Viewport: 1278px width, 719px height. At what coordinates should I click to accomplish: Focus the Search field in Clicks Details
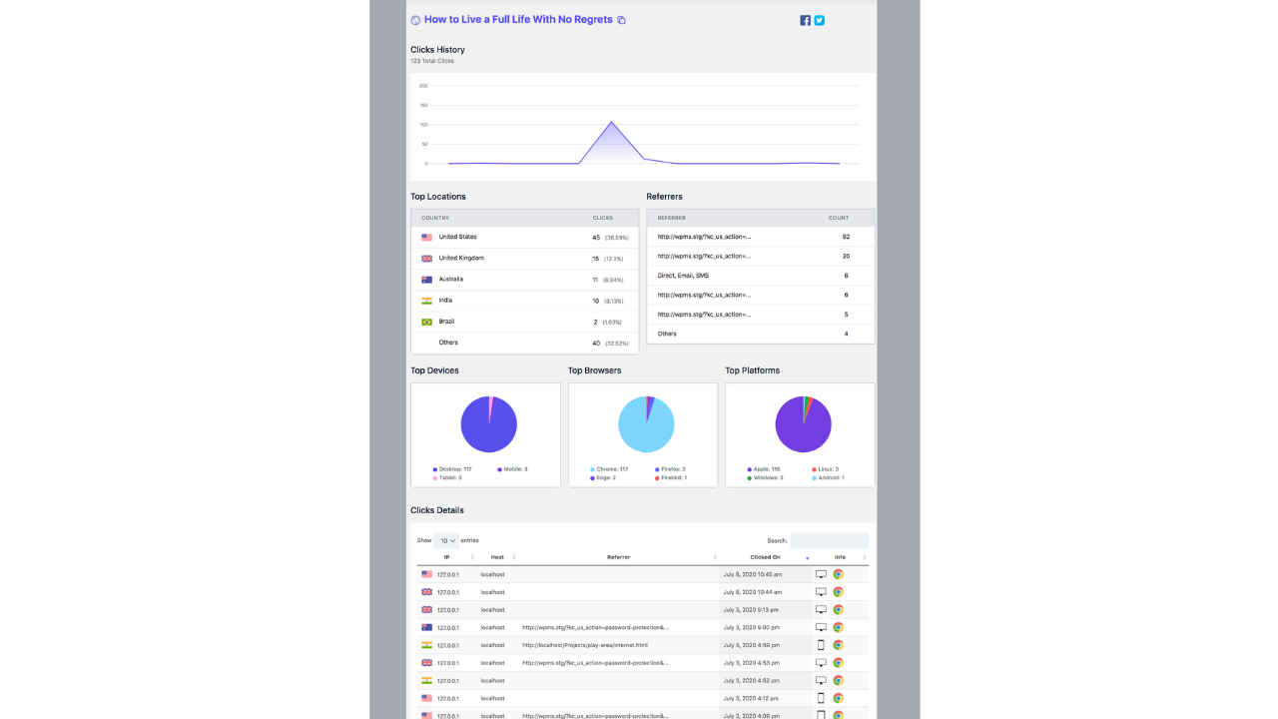829,540
